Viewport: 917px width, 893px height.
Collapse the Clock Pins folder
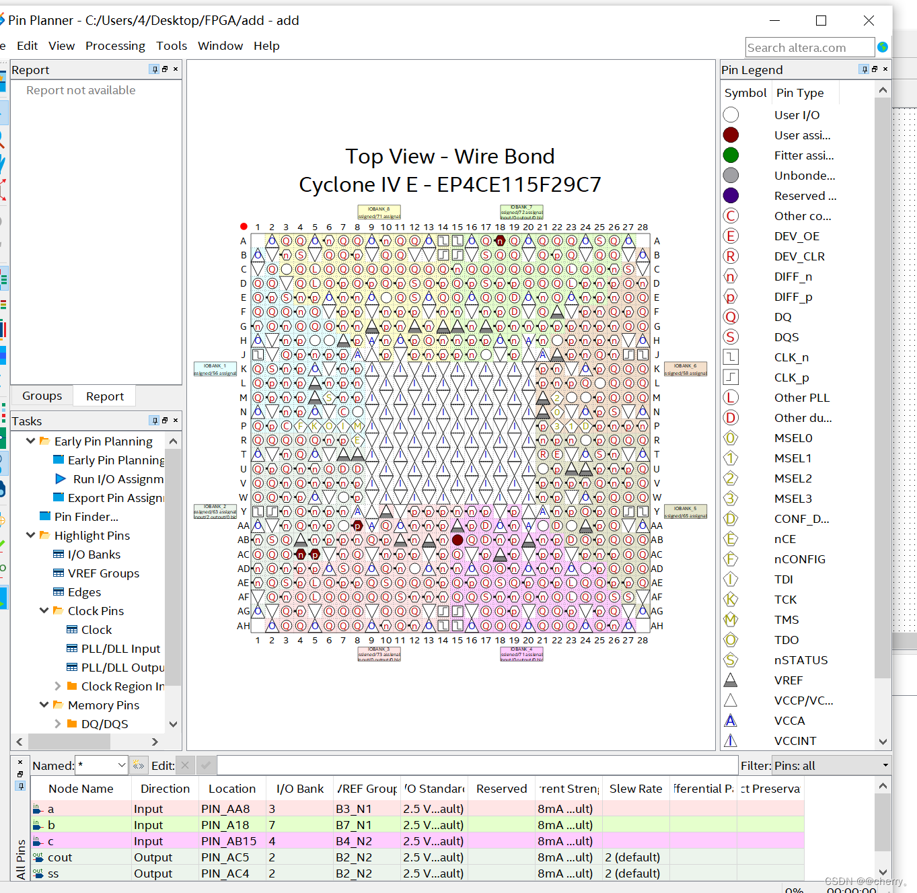tap(44, 610)
